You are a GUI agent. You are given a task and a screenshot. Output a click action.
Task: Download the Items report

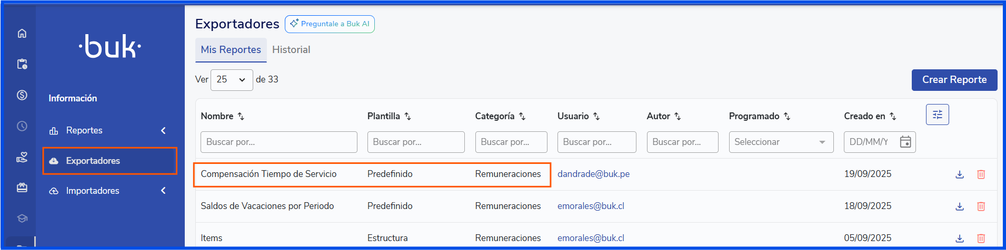960,238
